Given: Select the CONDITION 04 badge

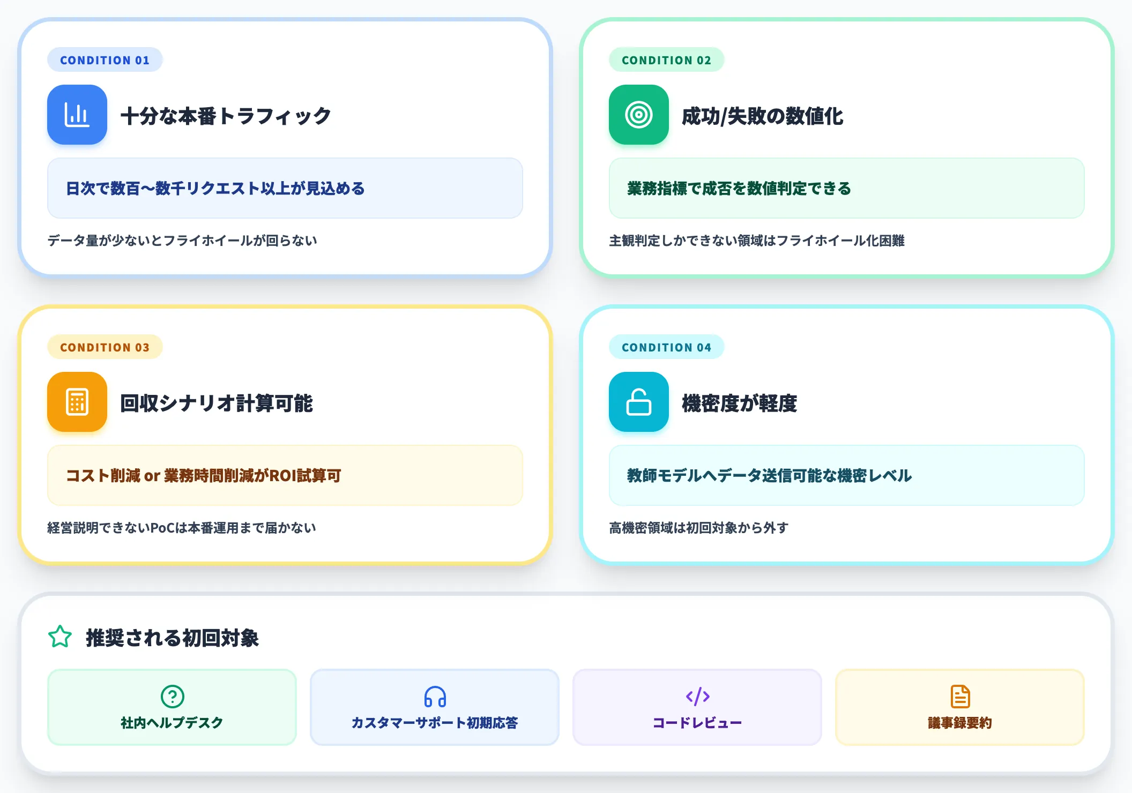Looking at the screenshot, I should [667, 347].
